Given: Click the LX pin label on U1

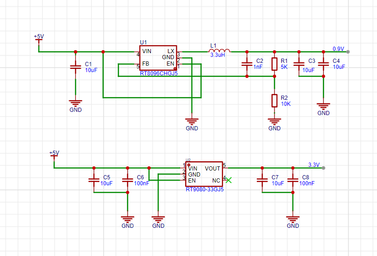Looking at the screenshot, I should tap(171, 51).
